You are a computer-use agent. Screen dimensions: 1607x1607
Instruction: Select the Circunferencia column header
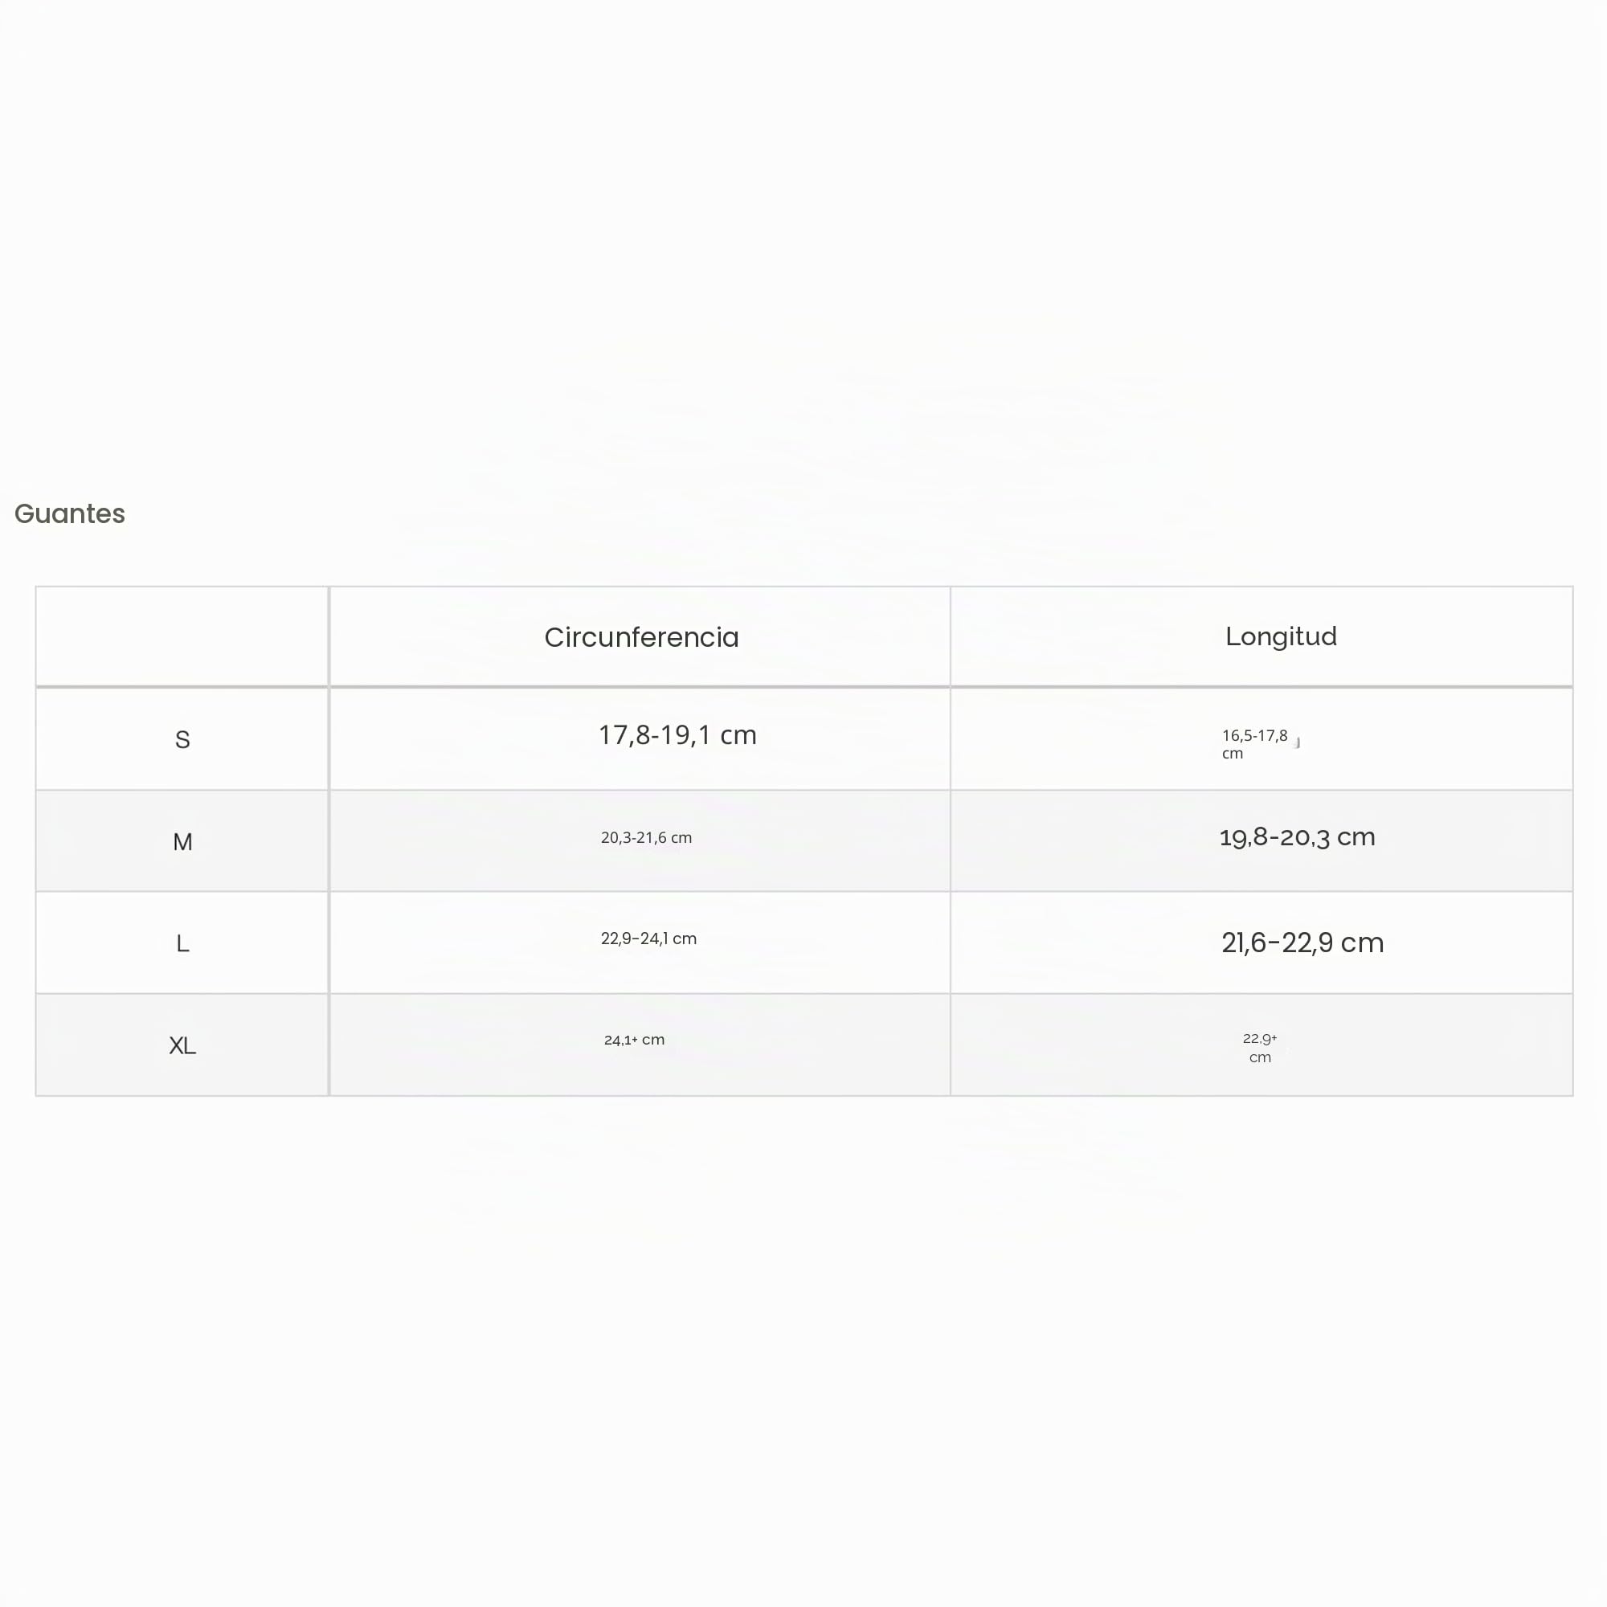pyautogui.click(x=641, y=637)
